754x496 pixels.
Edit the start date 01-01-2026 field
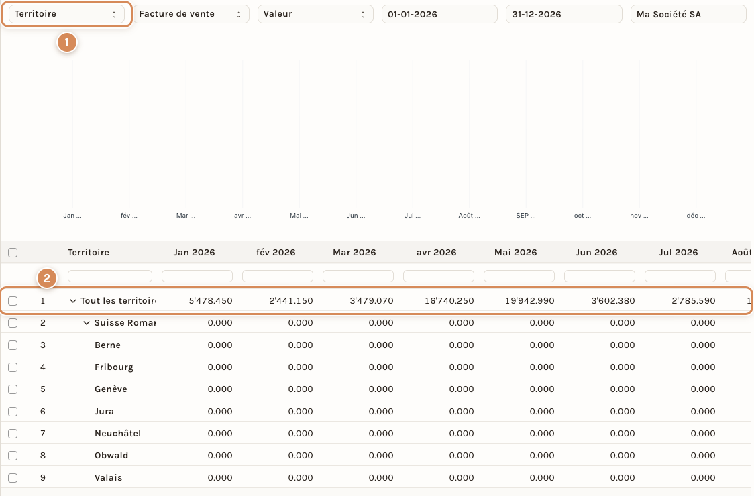[x=439, y=15]
